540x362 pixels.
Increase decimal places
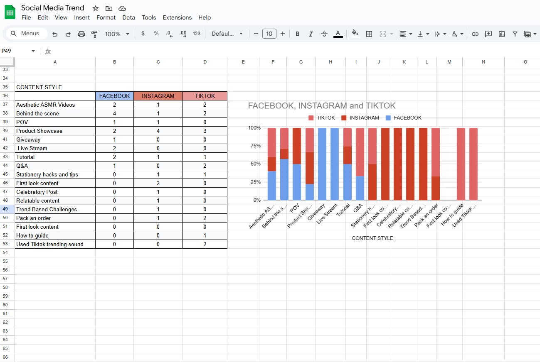click(x=183, y=34)
